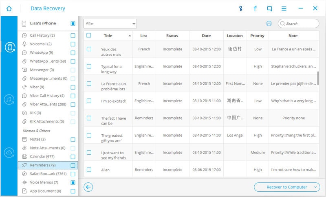This screenshot has height=197, width=326.
Task: Click the back arrow button
Action: [88, 187]
